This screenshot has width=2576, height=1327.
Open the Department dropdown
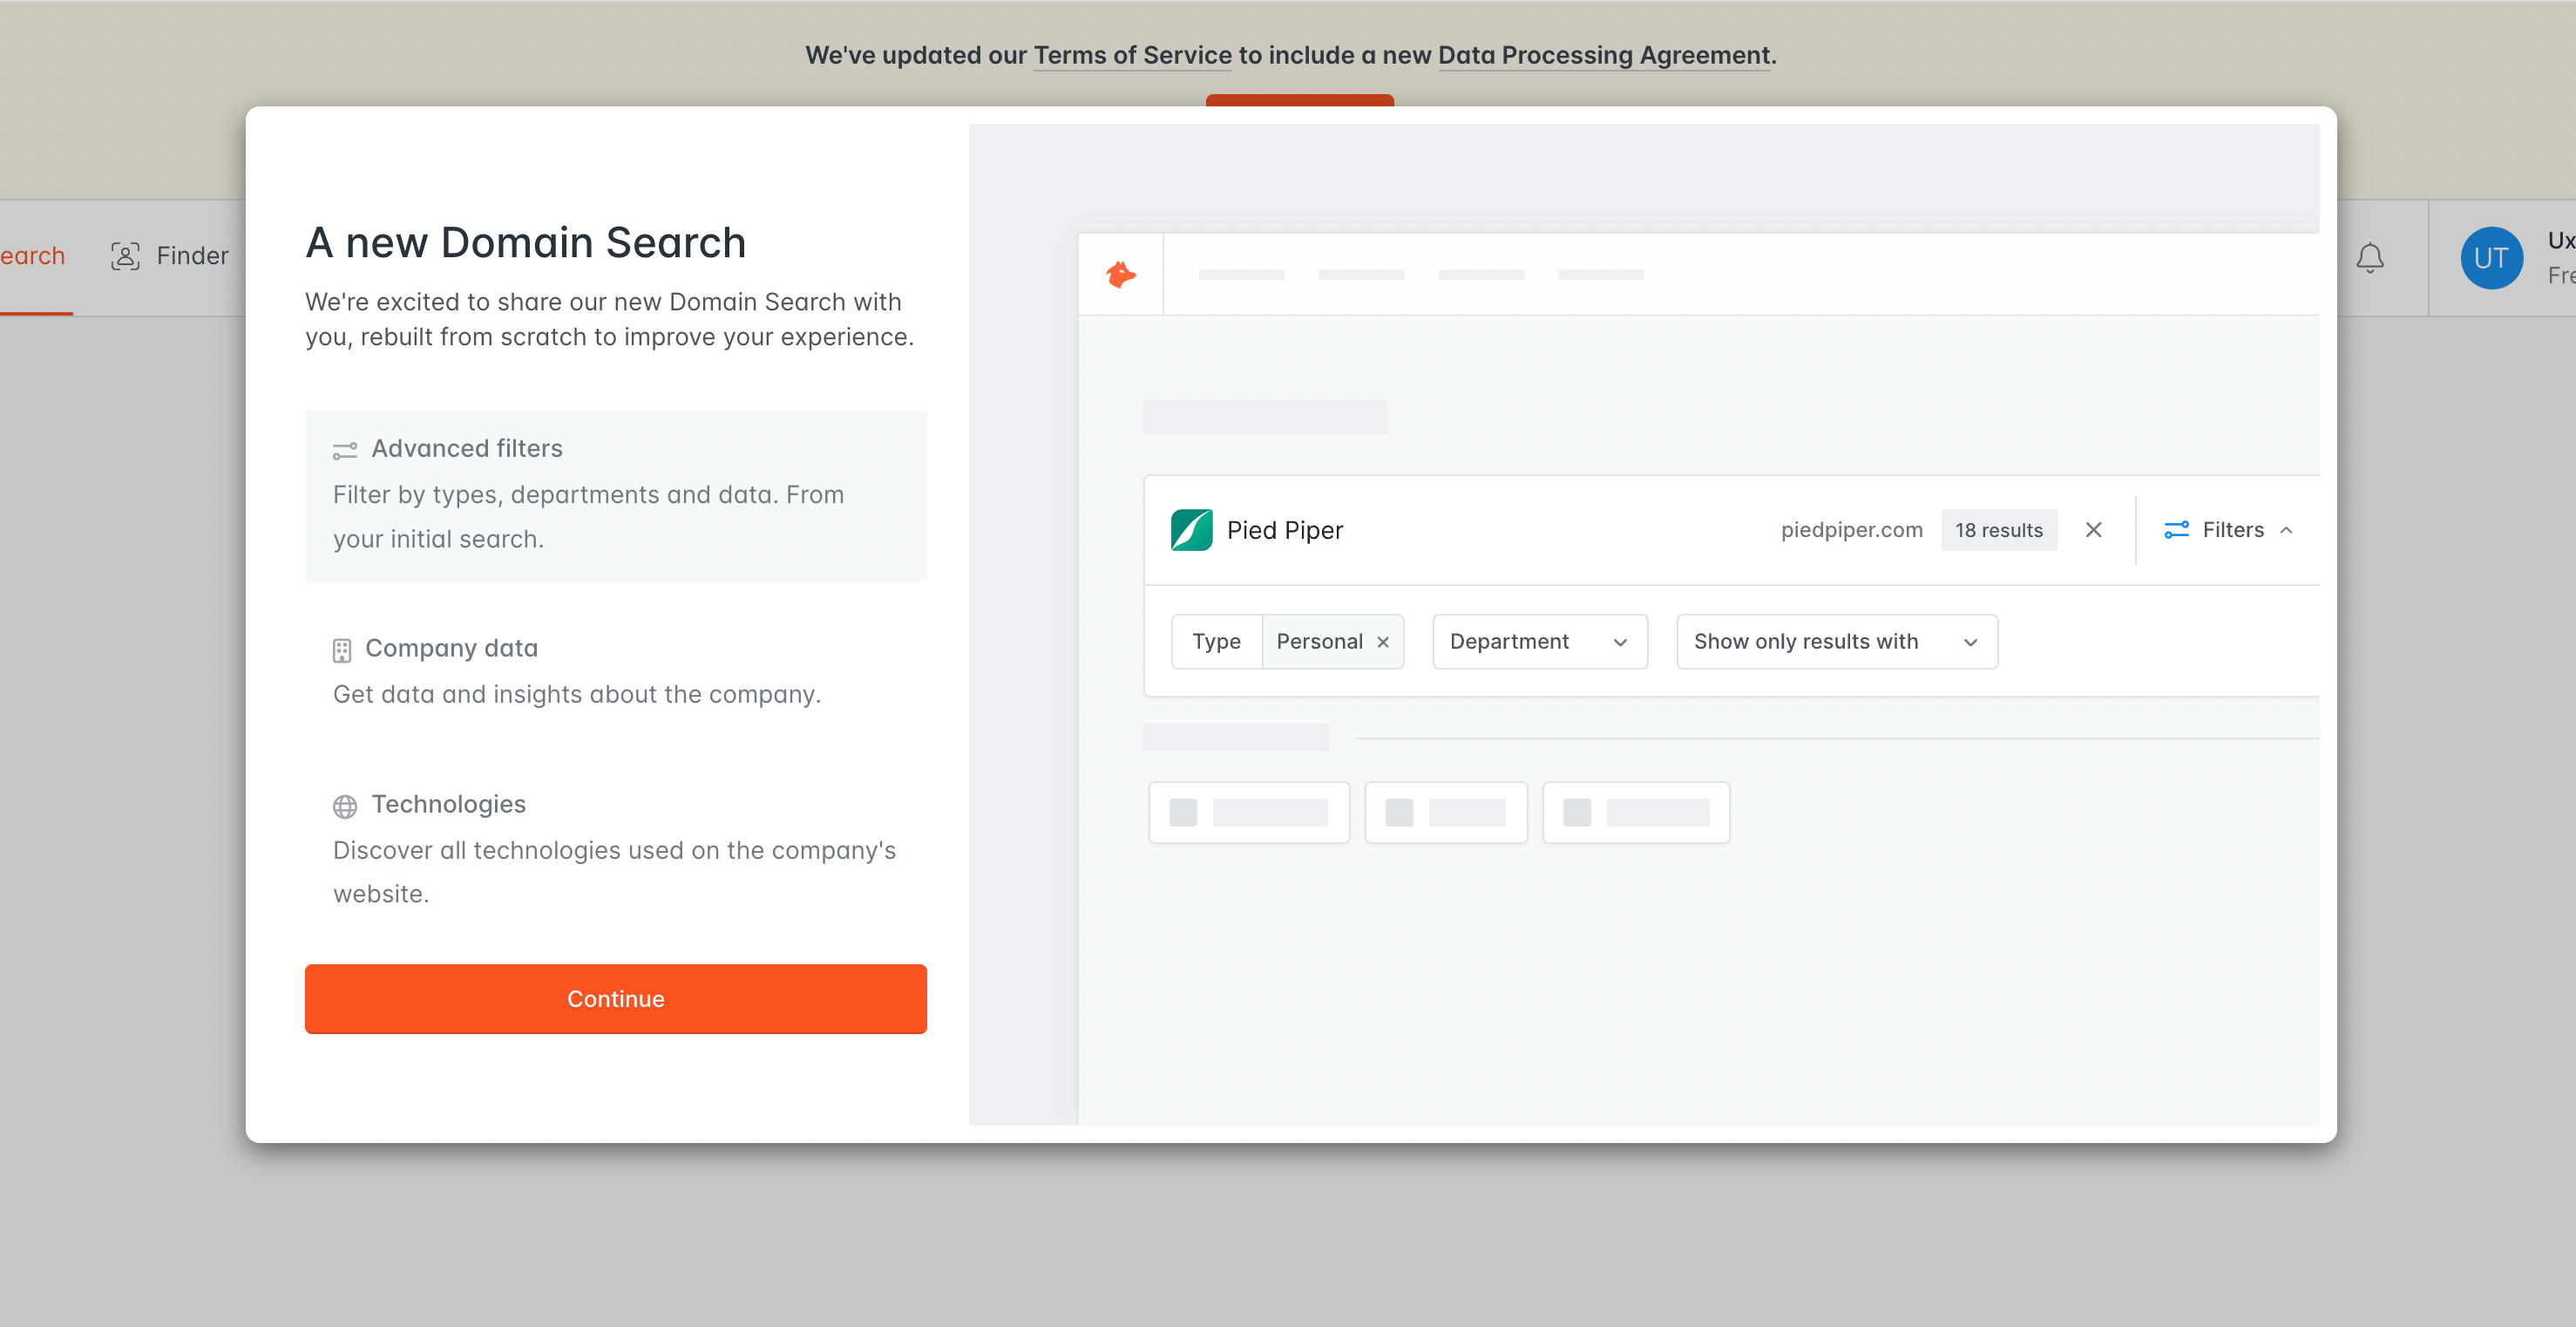[x=1539, y=642]
